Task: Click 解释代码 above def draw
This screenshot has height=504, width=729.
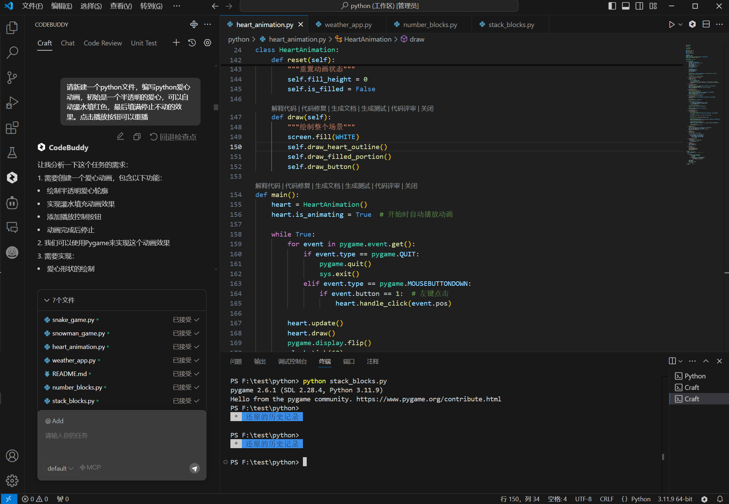Action: pos(283,109)
